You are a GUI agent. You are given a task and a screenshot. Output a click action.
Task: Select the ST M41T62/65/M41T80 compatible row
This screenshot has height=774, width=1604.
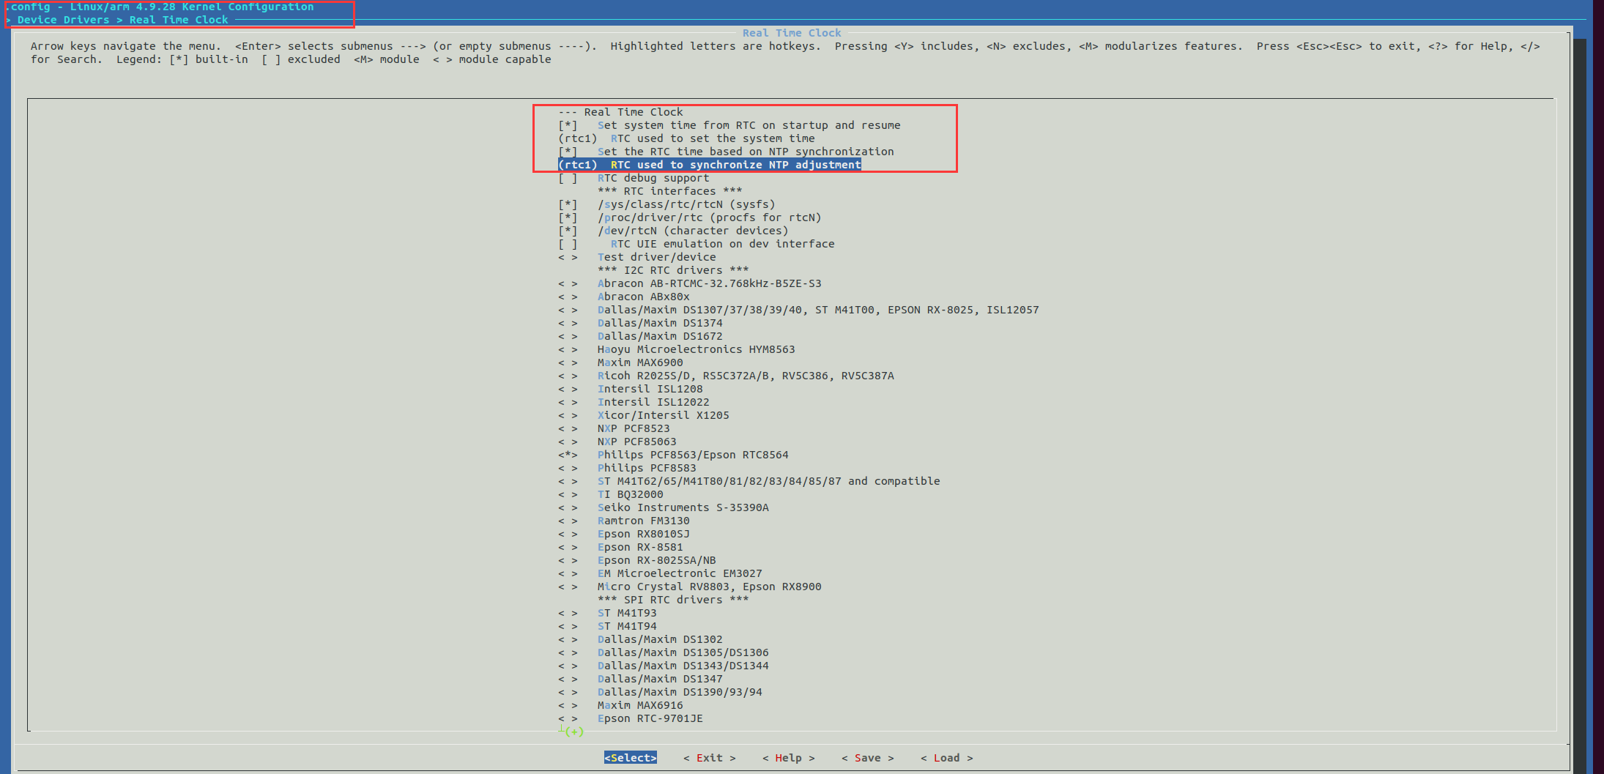[749, 481]
